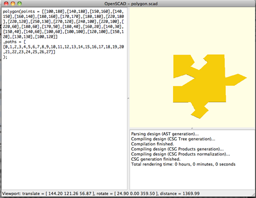Click the Viewport translate status bar text
This screenshot has width=256, height=198.
(101, 193)
